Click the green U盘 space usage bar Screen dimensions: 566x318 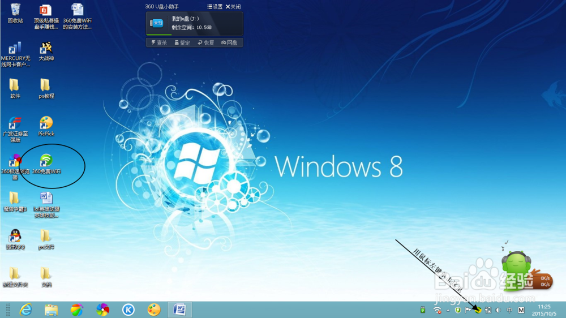tap(159, 35)
